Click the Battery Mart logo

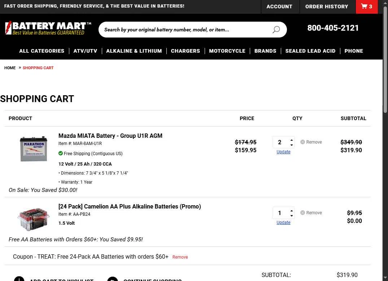[x=48, y=28]
